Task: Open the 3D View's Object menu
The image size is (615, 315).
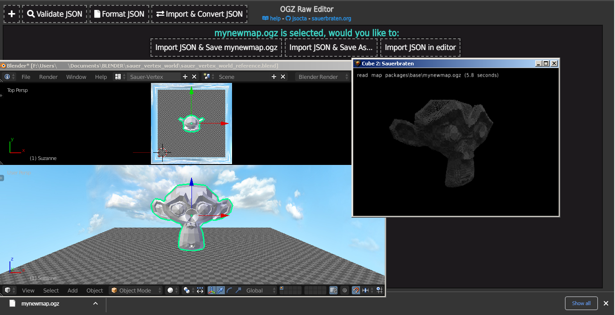Action: click(95, 291)
